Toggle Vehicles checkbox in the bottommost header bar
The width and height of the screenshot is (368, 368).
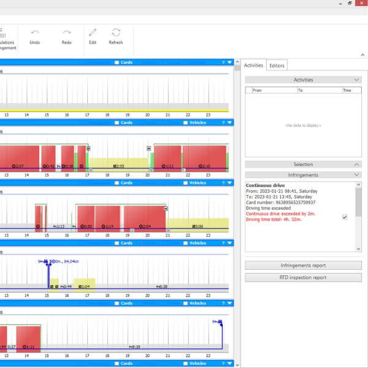point(185,364)
